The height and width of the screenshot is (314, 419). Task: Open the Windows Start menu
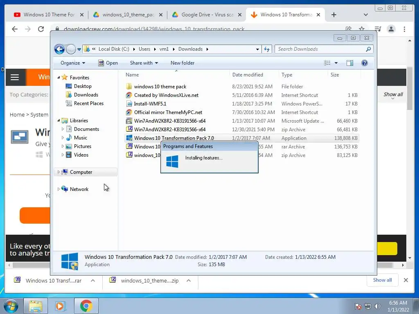tap(11, 306)
